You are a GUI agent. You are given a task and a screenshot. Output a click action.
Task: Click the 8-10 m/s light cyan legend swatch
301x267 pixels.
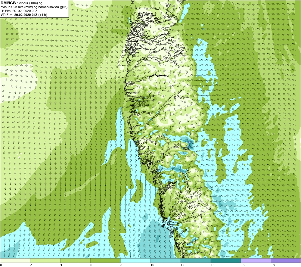(135, 260)
